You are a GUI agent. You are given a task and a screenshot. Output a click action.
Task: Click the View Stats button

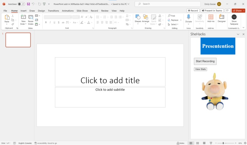tap(200, 69)
